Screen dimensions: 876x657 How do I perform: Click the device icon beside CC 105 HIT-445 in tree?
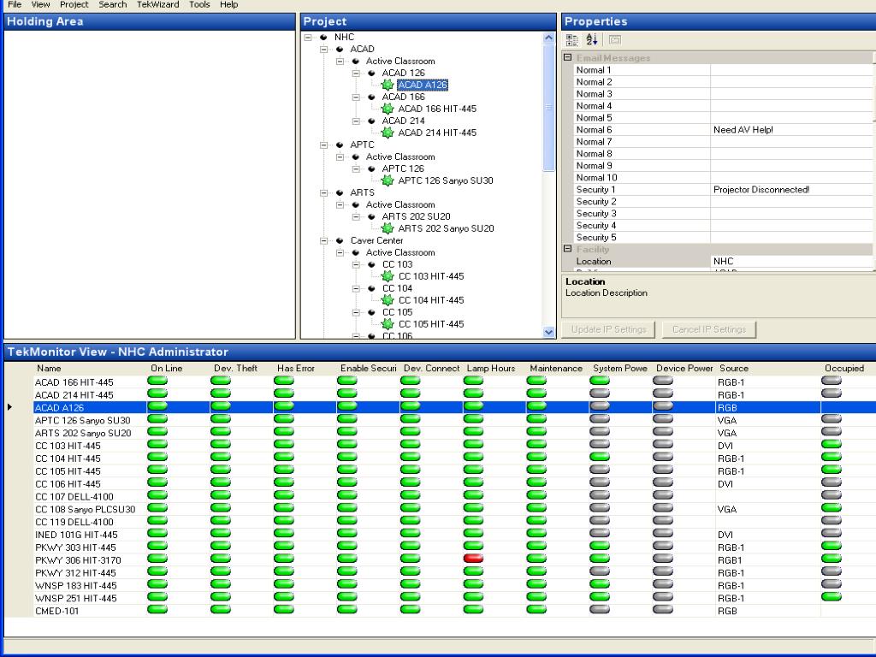pos(388,324)
